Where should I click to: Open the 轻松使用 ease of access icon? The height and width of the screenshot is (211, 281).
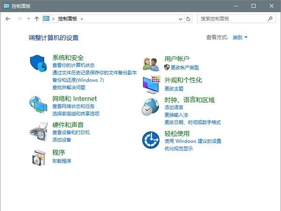(x=151, y=140)
